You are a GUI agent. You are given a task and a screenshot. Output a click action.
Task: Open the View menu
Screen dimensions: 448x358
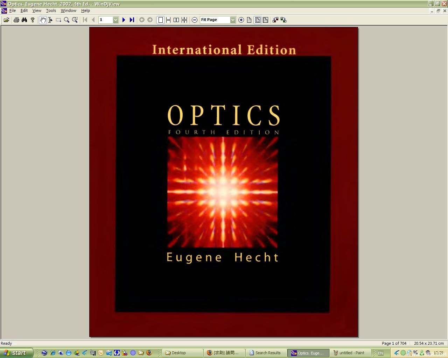point(37,10)
